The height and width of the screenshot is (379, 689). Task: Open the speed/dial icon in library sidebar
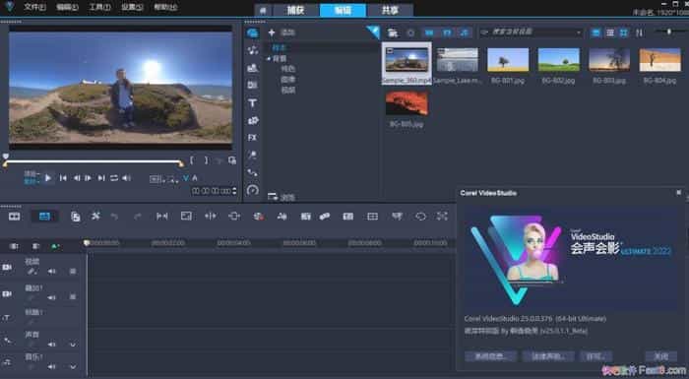click(x=252, y=190)
